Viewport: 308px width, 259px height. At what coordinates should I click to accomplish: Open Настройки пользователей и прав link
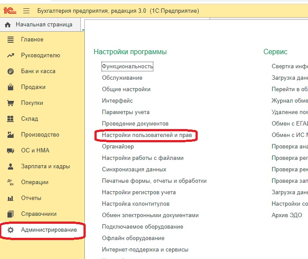click(x=146, y=135)
